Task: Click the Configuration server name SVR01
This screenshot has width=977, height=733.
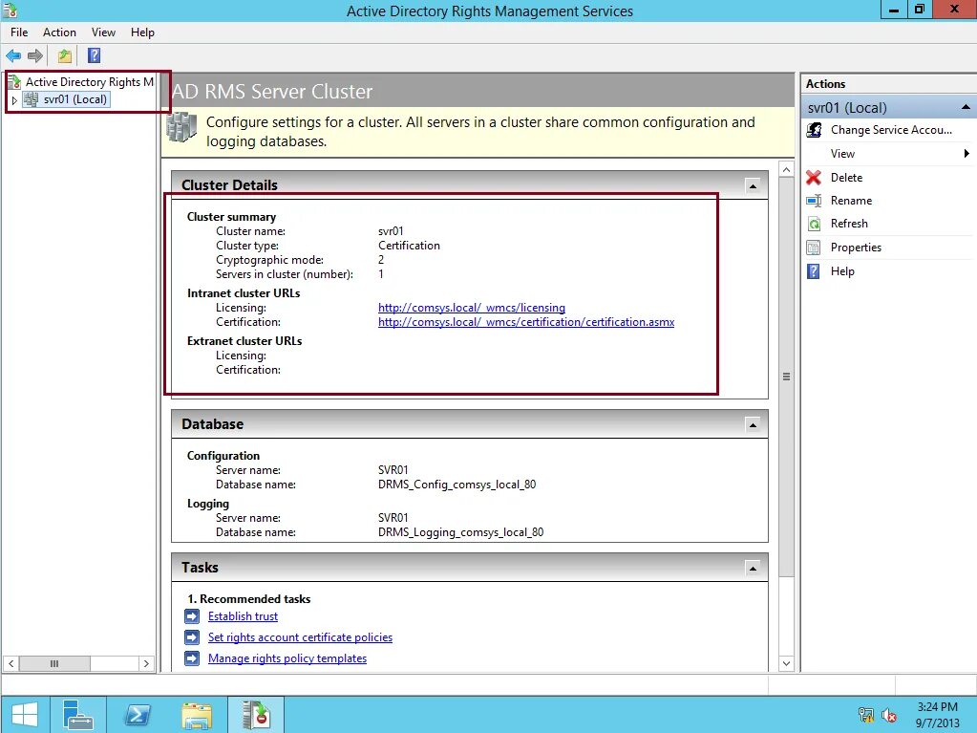Action: (x=393, y=470)
